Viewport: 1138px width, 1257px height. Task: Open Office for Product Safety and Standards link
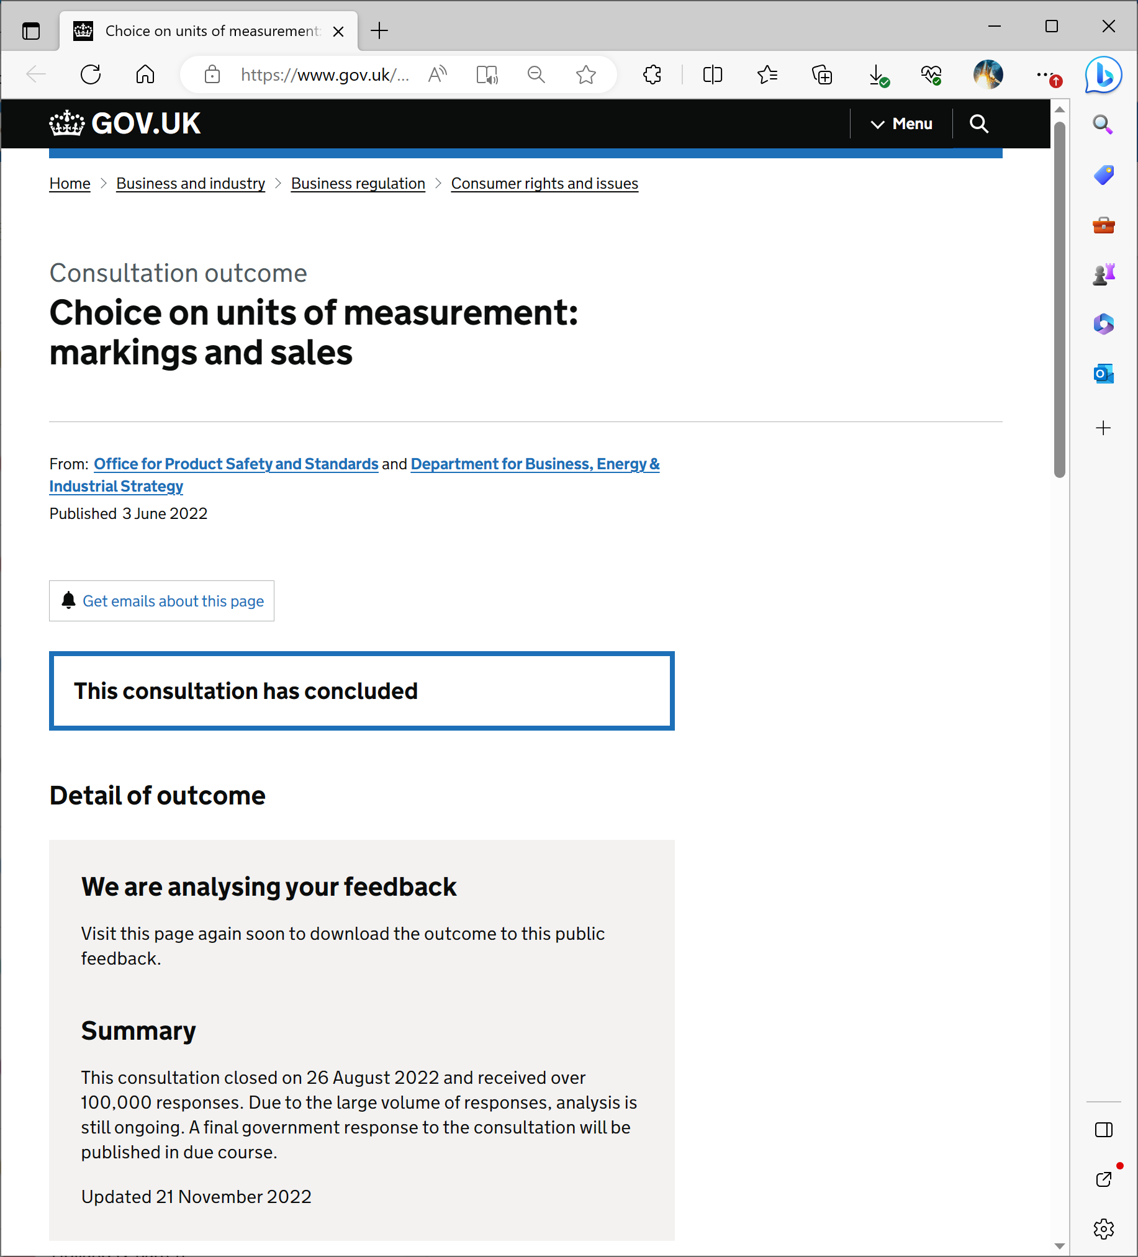click(236, 464)
